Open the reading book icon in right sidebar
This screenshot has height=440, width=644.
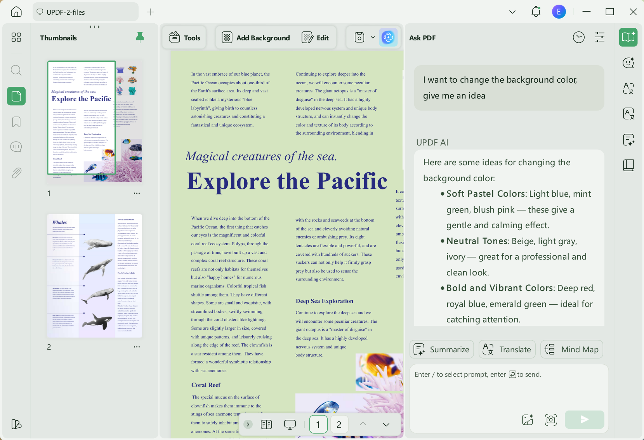628,165
